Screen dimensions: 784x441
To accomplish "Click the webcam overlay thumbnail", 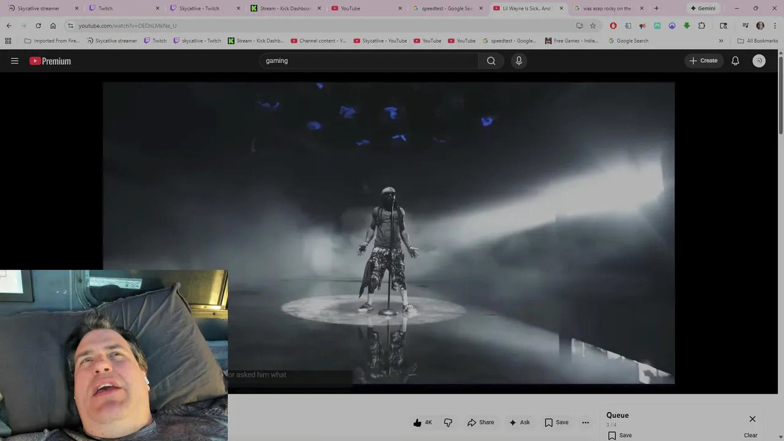I will tap(114, 355).
